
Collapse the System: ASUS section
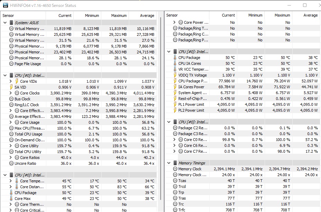tap(5, 23)
